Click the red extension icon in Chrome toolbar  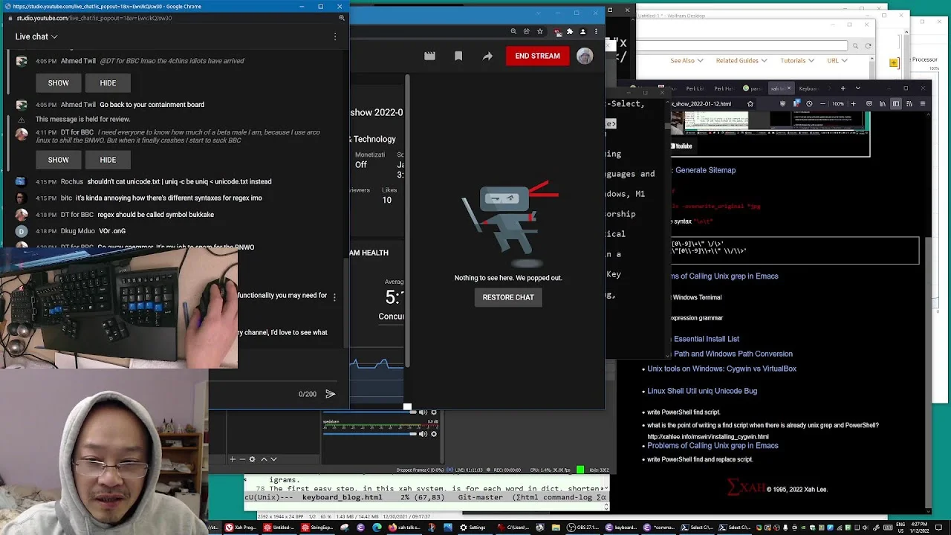click(557, 31)
